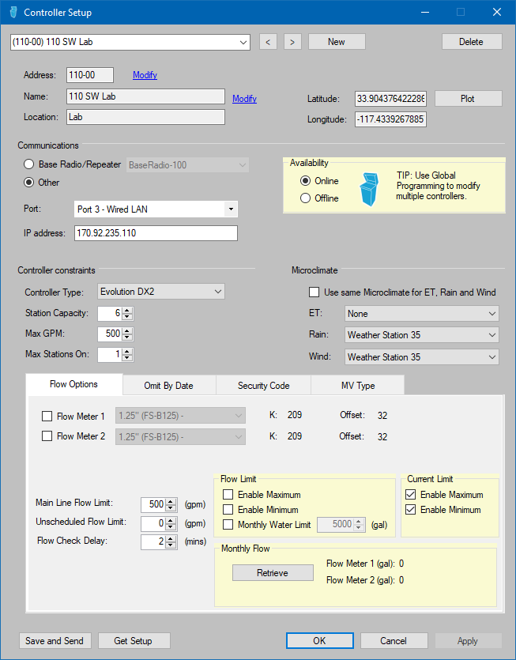Select the Other communications radio button
Viewport: 516px width, 660px height.
(x=28, y=183)
